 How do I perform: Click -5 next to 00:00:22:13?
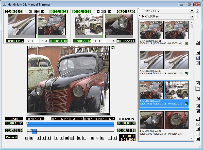coord(95,41)
